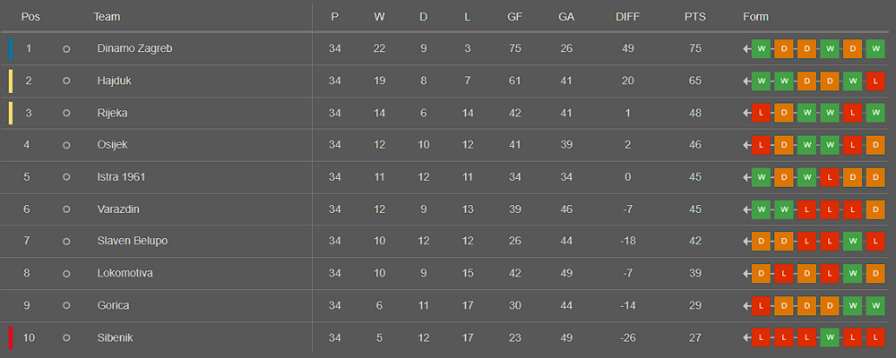
Task: Click Varazdin's last orange D form badge
Action: [875, 209]
